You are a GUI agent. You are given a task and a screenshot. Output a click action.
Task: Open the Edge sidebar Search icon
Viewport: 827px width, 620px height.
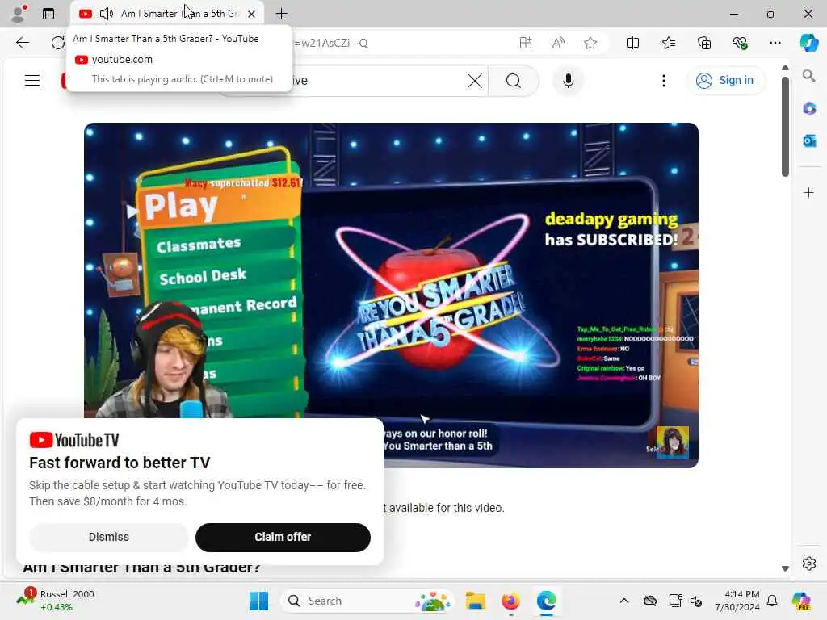(808, 76)
